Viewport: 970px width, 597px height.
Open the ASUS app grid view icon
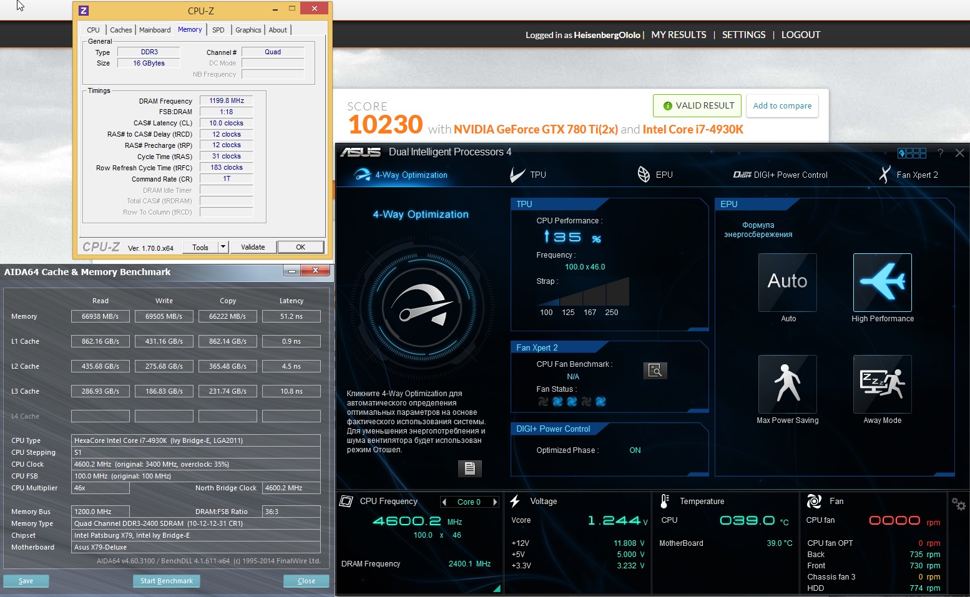click(x=912, y=153)
